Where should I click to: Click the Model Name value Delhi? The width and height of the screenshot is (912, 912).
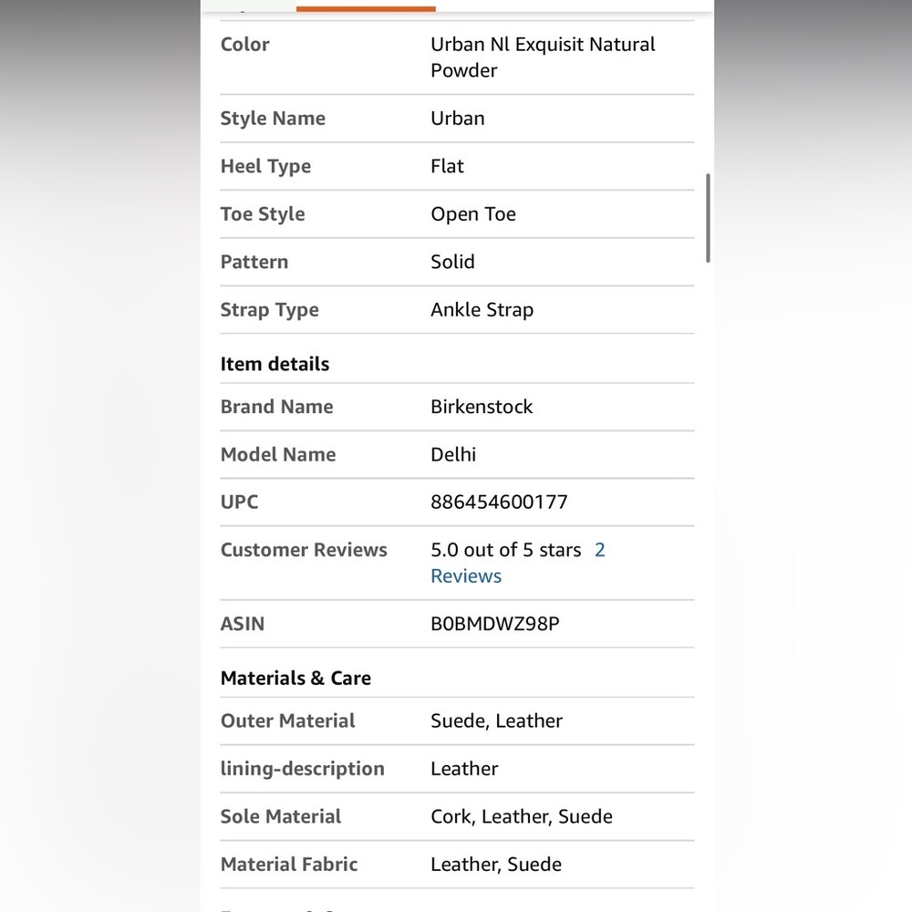[453, 454]
